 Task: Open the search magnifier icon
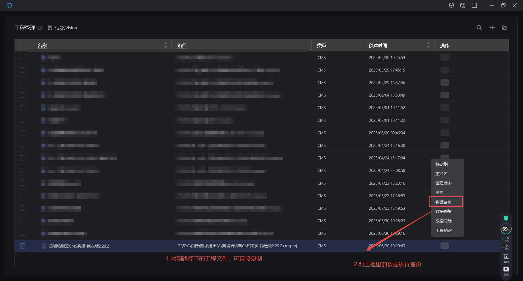pos(479,28)
